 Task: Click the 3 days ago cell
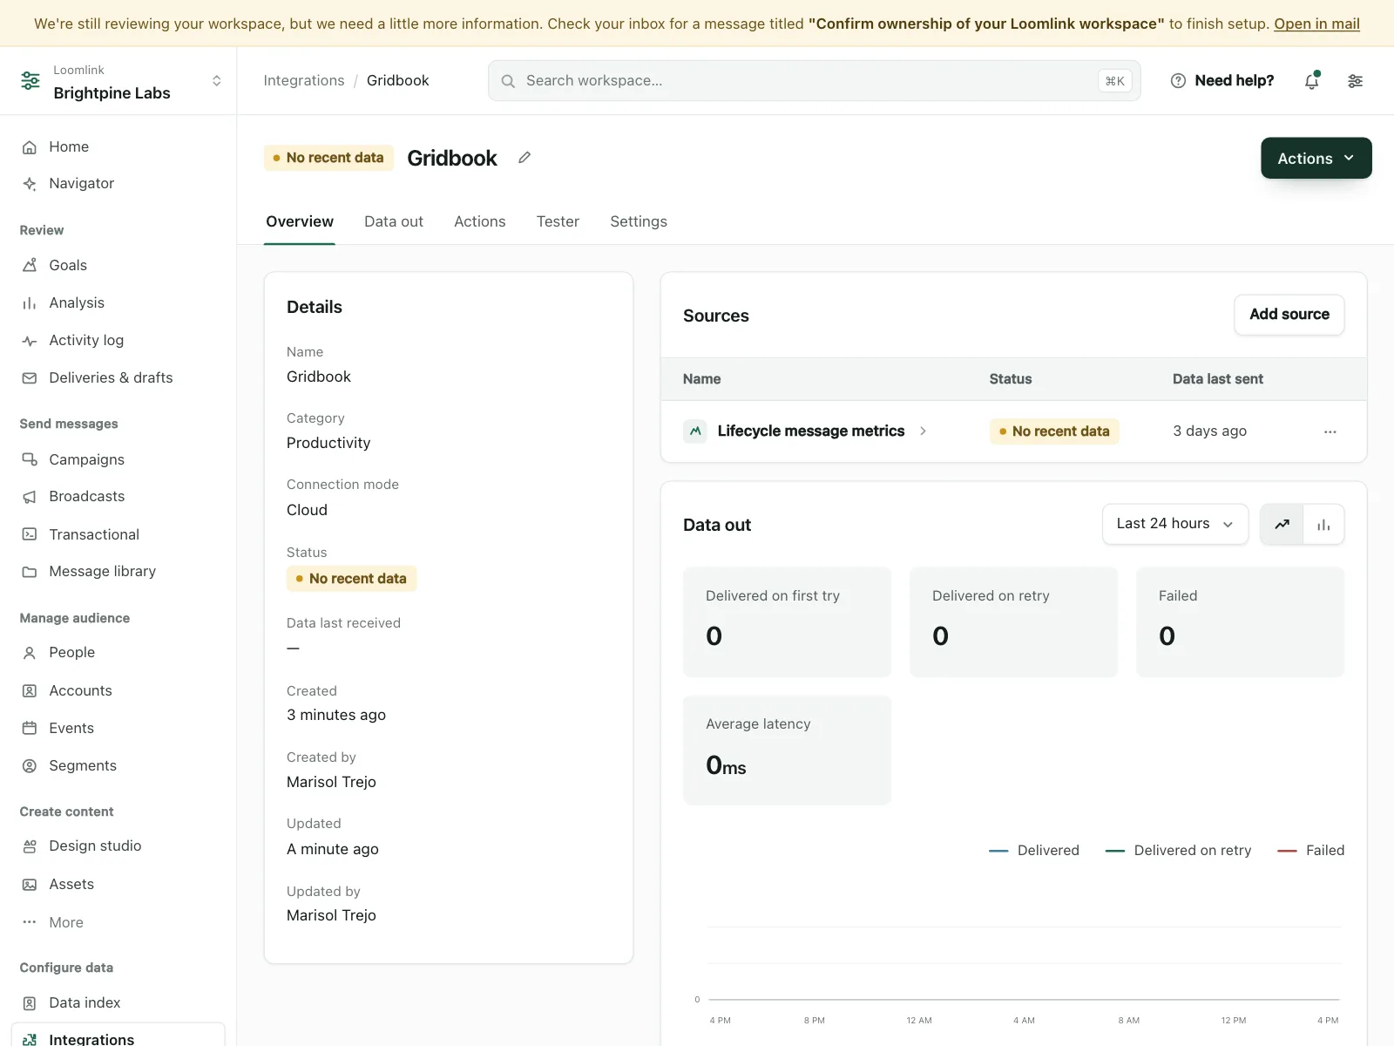1209,431
